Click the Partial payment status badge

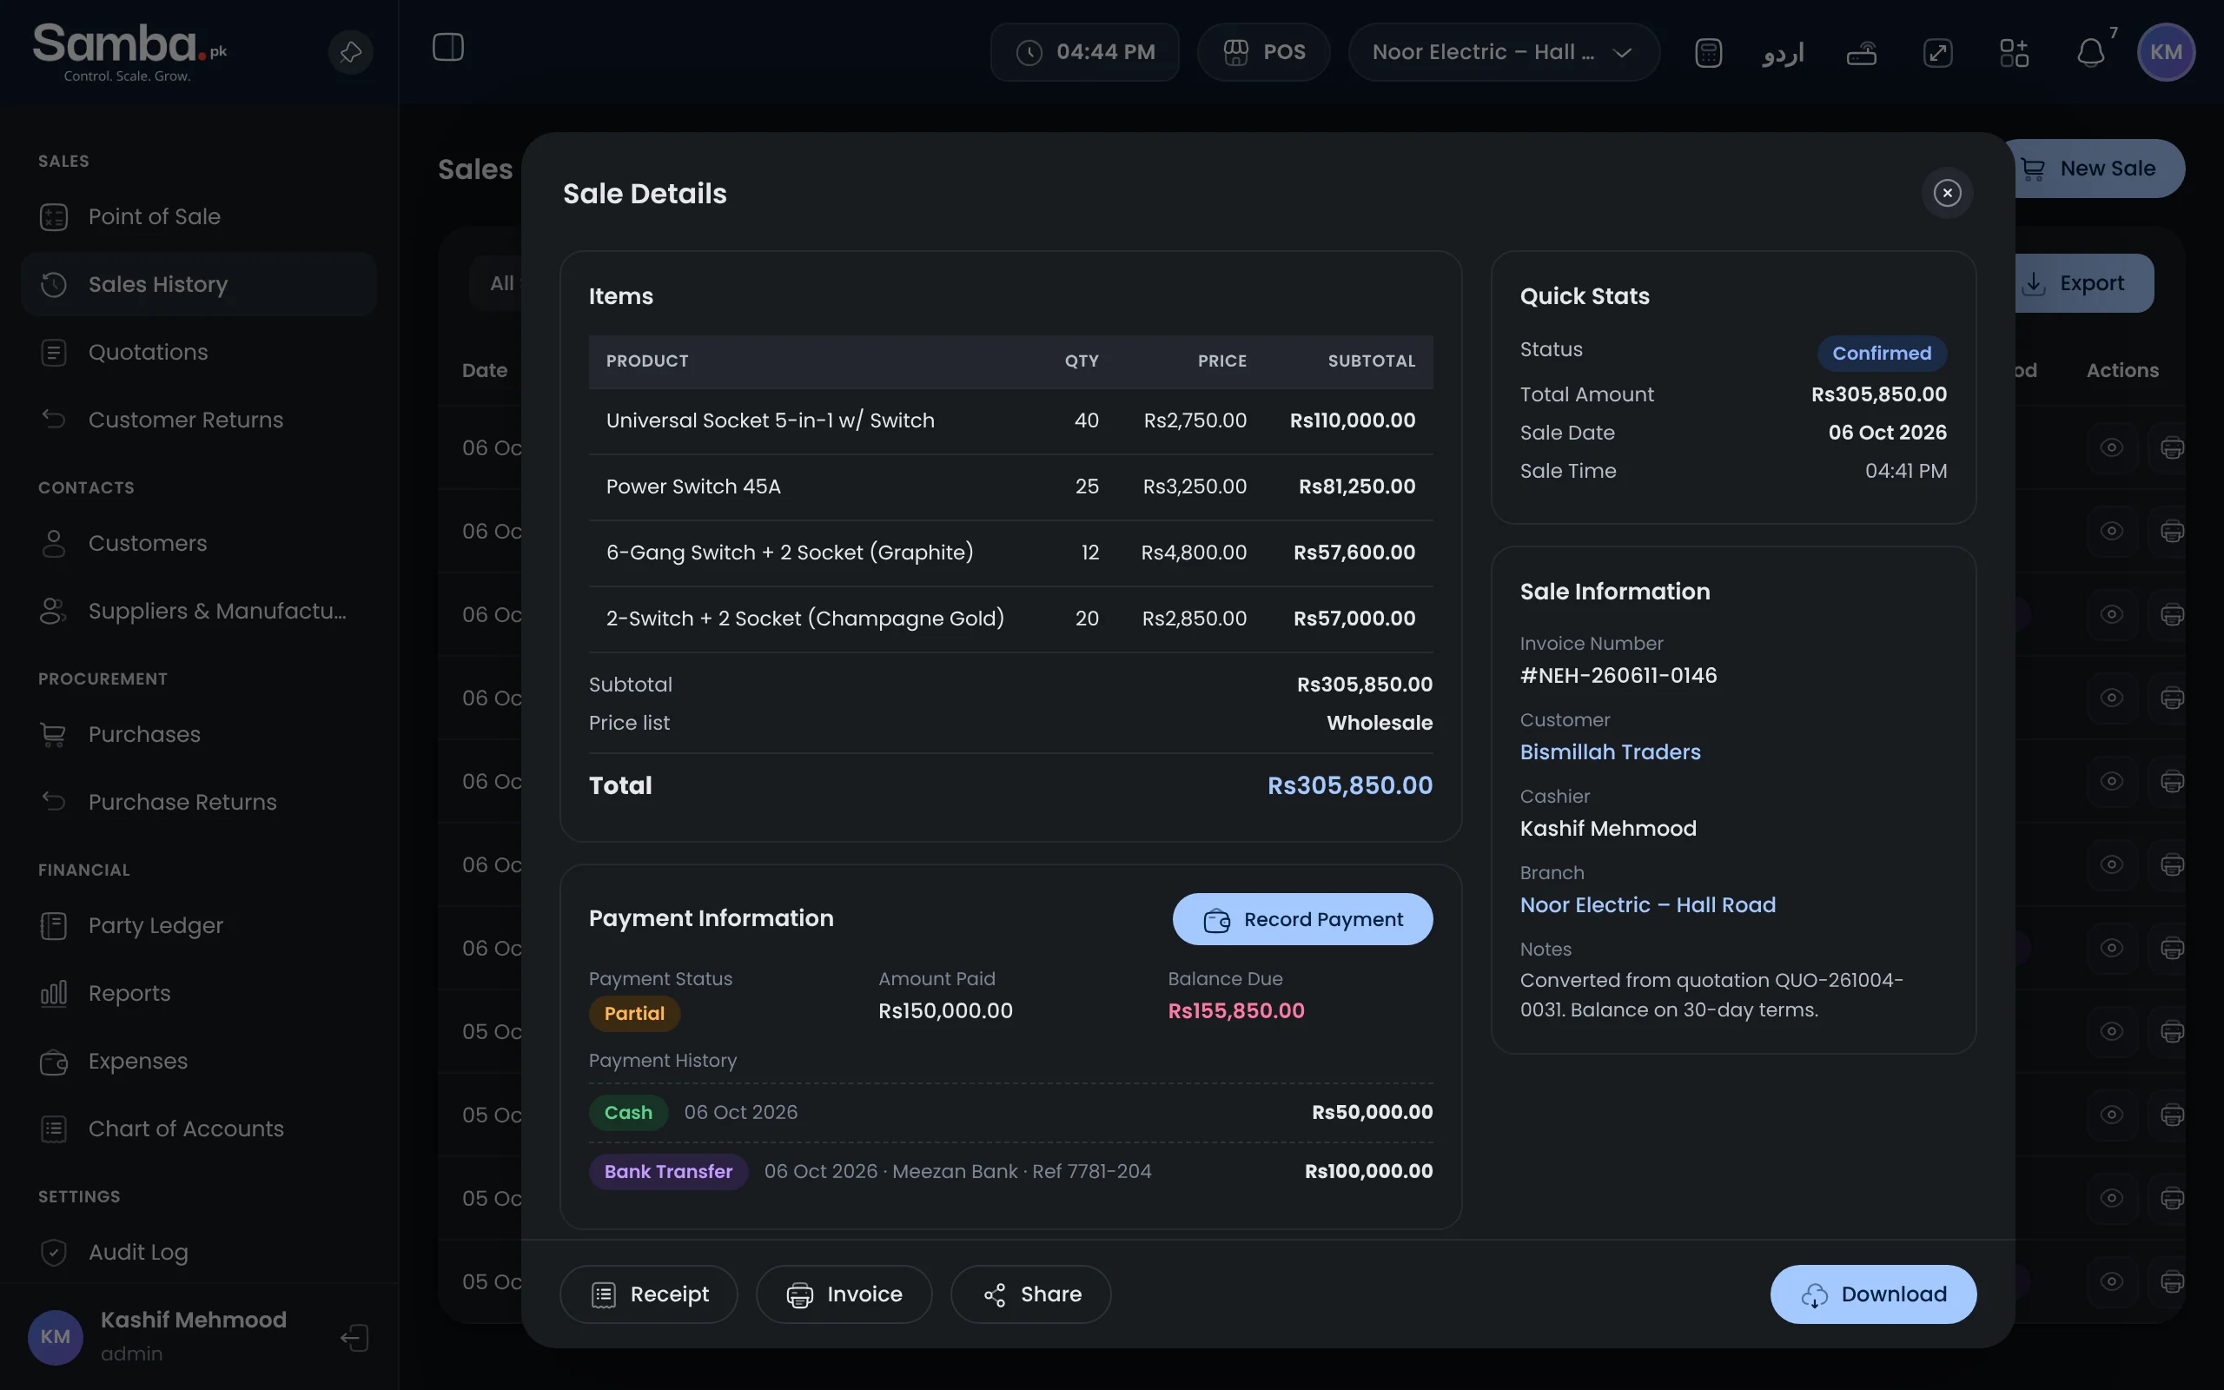tap(634, 1013)
